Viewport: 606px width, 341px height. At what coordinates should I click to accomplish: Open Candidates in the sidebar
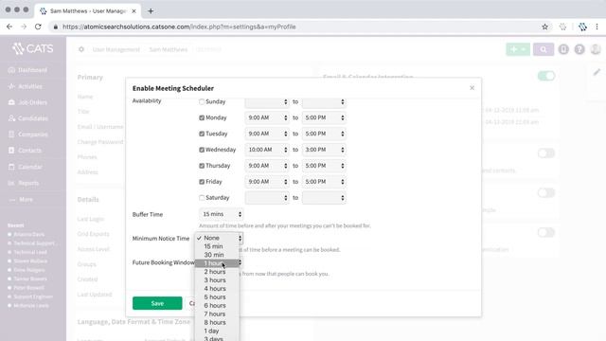click(x=27, y=118)
